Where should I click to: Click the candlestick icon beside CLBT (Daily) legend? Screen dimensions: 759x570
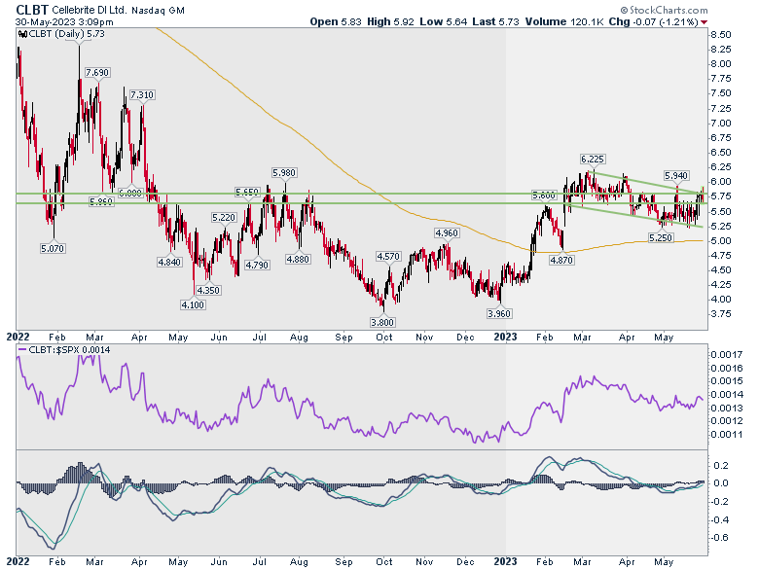pyautogui.click(x=23, y=34)
